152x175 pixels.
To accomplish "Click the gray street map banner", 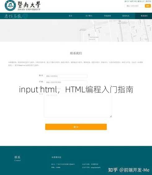I will 76,30.
